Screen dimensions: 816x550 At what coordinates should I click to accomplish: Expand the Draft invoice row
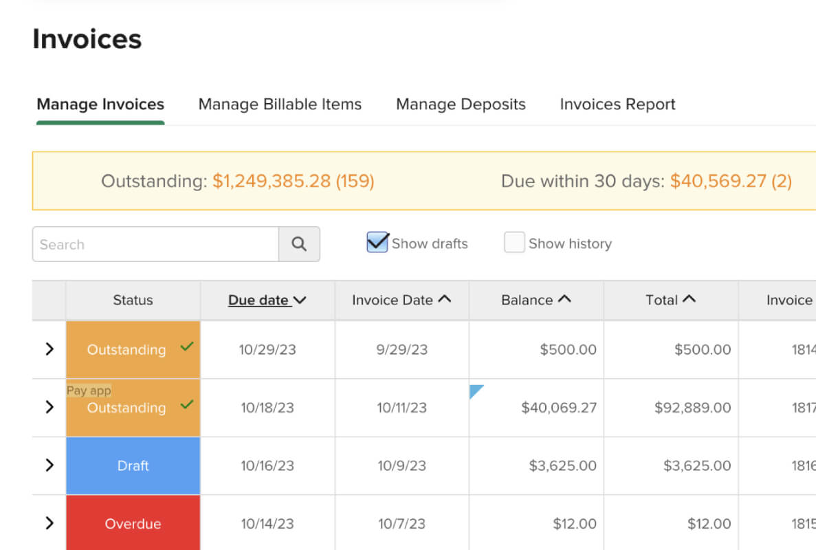pos(49,465)
